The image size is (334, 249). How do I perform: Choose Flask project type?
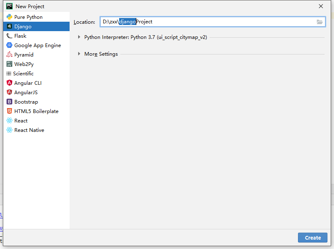tap(36, 36)
